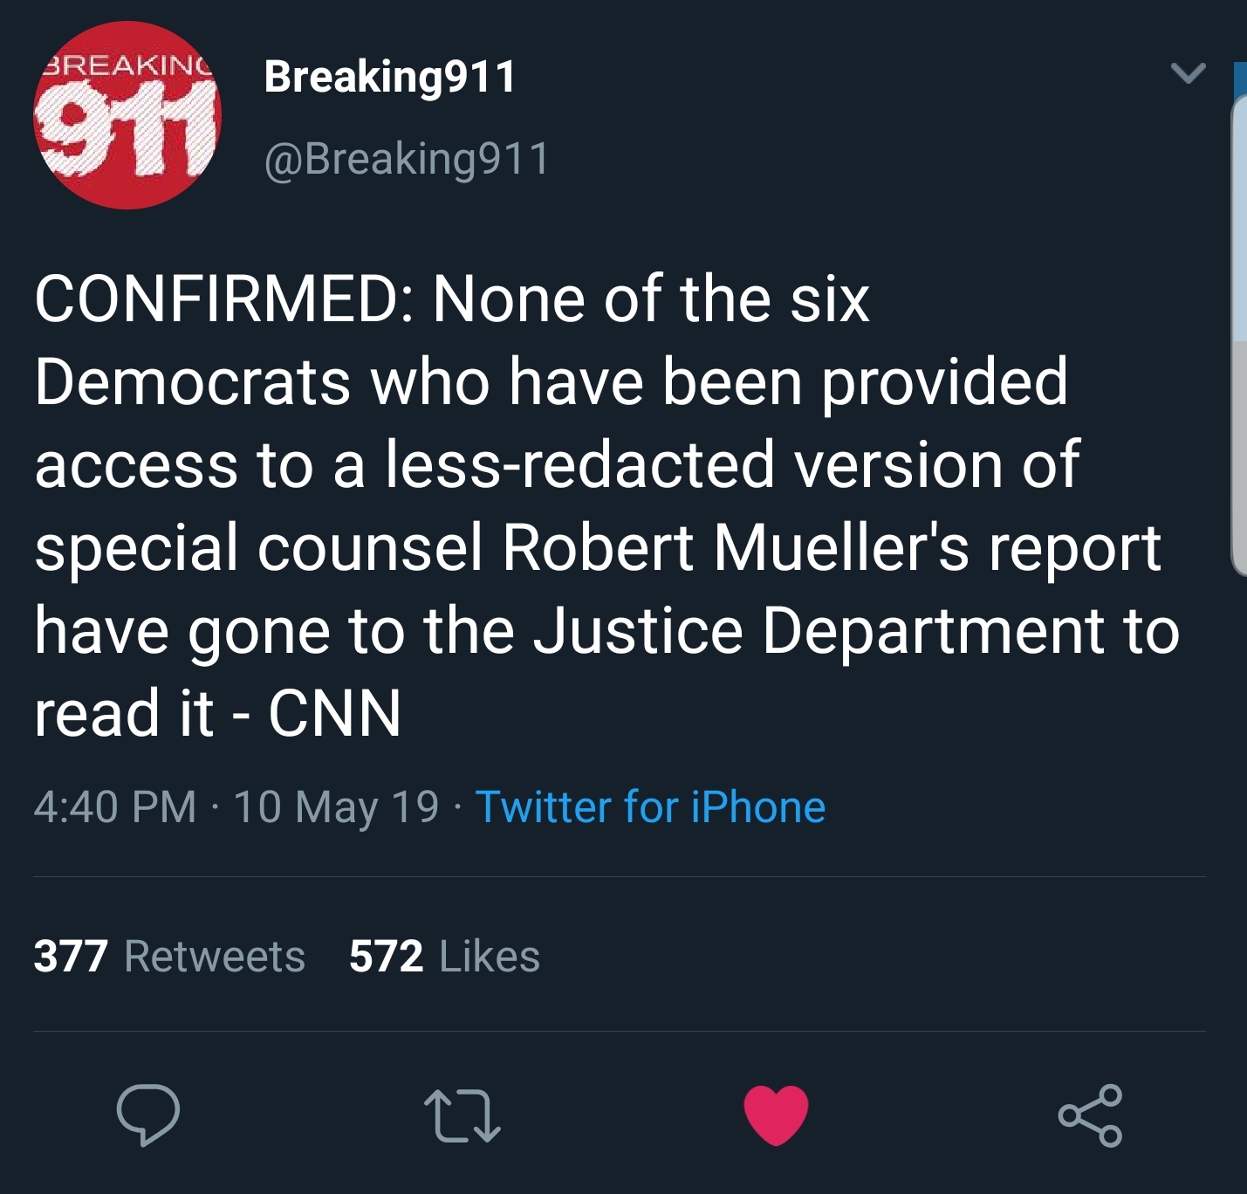This screenshot has width=1247, height=1194.
Task: Expand the tweet options chevron menu
Action: click(1188, 73)
